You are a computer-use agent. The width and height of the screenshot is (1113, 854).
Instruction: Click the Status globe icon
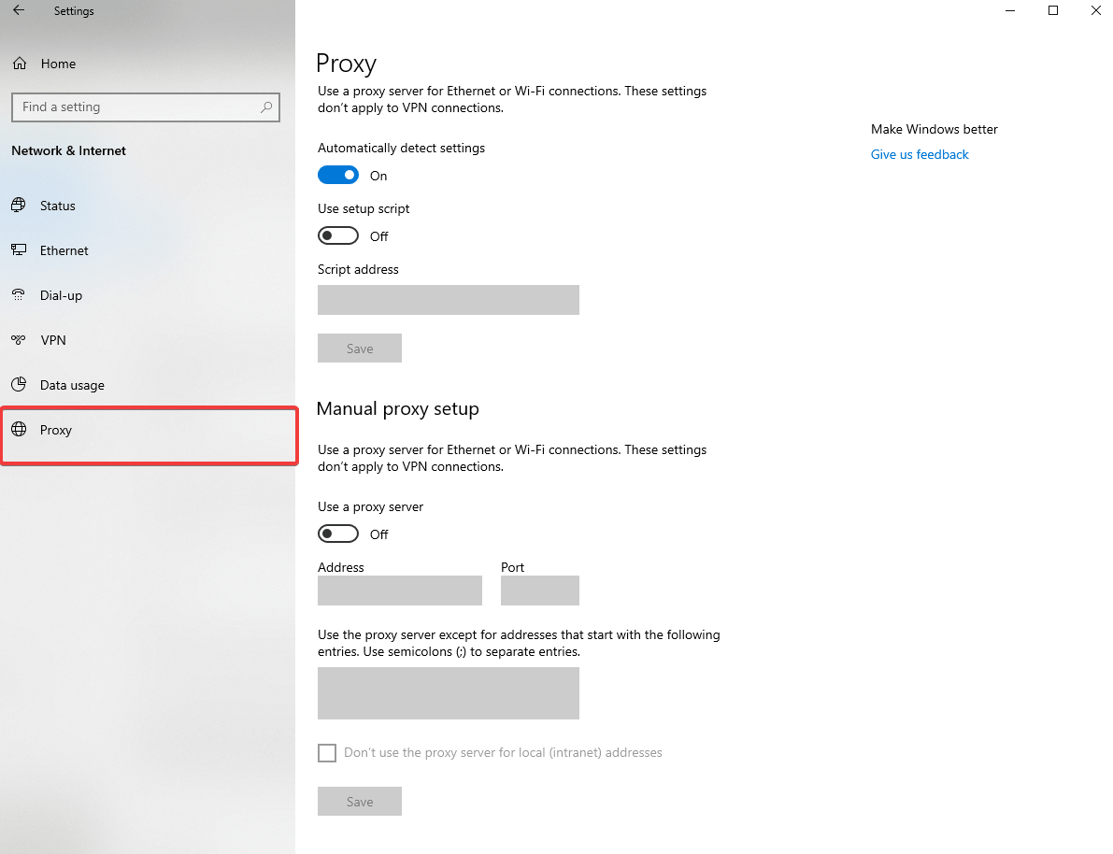tap(20, 206)
